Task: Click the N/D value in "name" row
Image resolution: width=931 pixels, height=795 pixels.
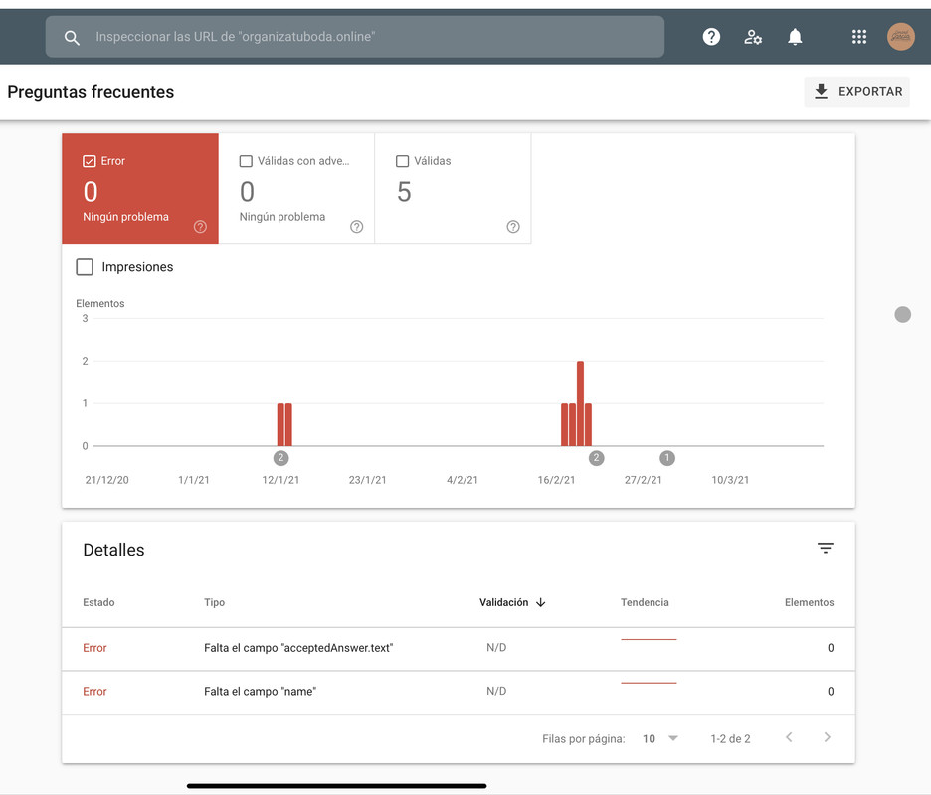Action: (x=496, y=691)
